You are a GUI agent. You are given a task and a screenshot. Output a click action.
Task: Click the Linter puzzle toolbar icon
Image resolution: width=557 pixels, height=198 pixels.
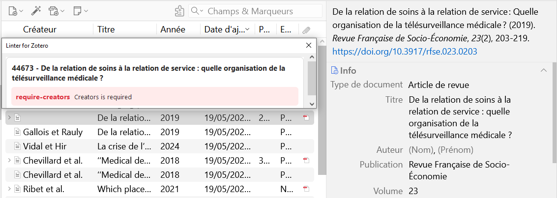(x=179, y=11)
